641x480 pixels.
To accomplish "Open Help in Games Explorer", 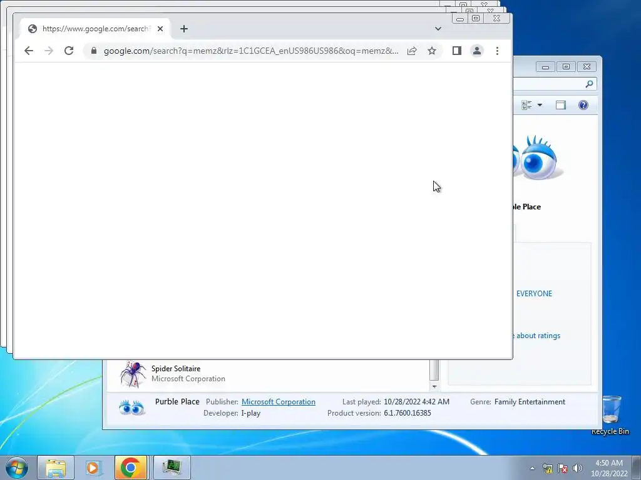I will [x=583, y=105].
